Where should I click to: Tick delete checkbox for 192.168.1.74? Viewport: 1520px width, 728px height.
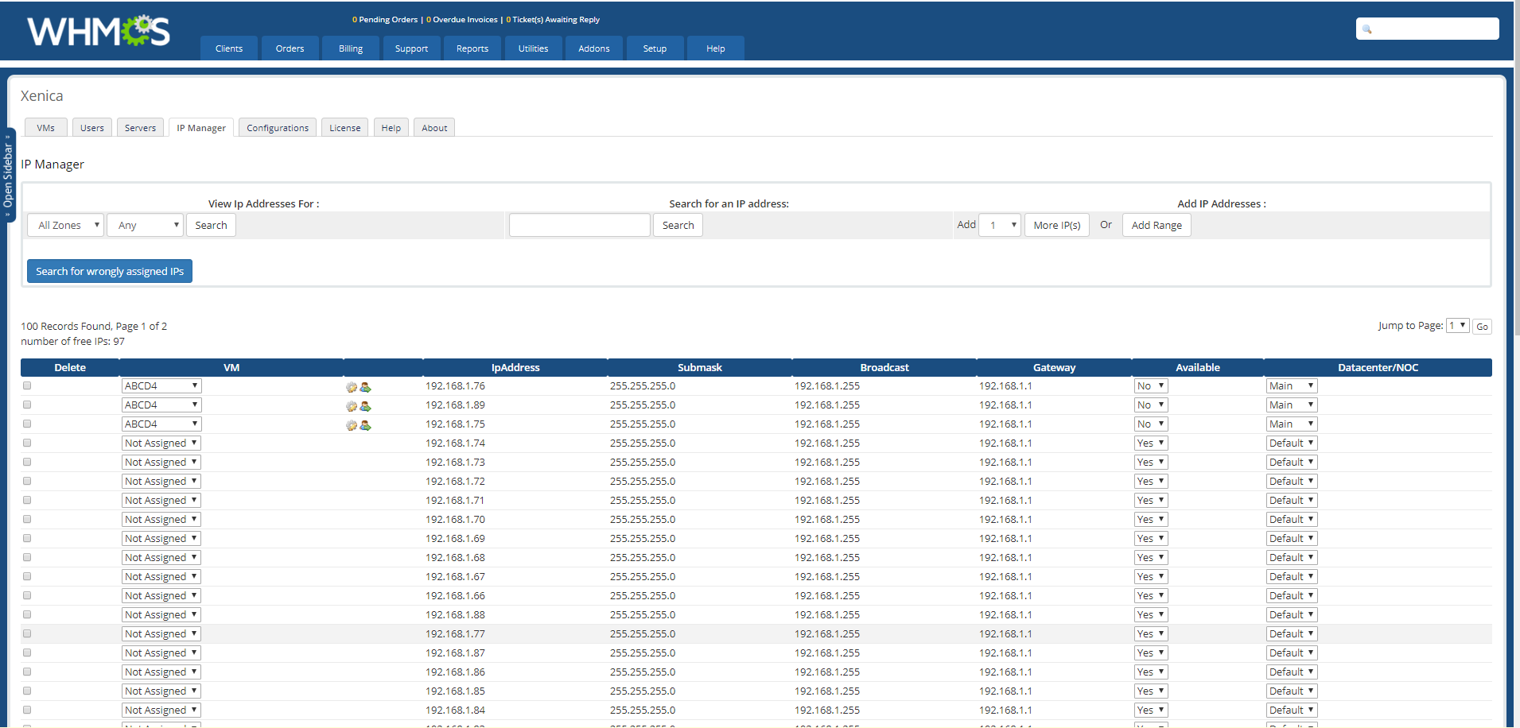coord(27,443)
